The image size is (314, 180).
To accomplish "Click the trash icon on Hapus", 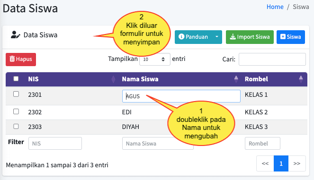I will 12,59.
